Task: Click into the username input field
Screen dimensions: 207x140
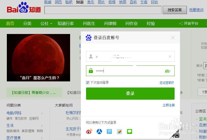Action: pos(130,56)
